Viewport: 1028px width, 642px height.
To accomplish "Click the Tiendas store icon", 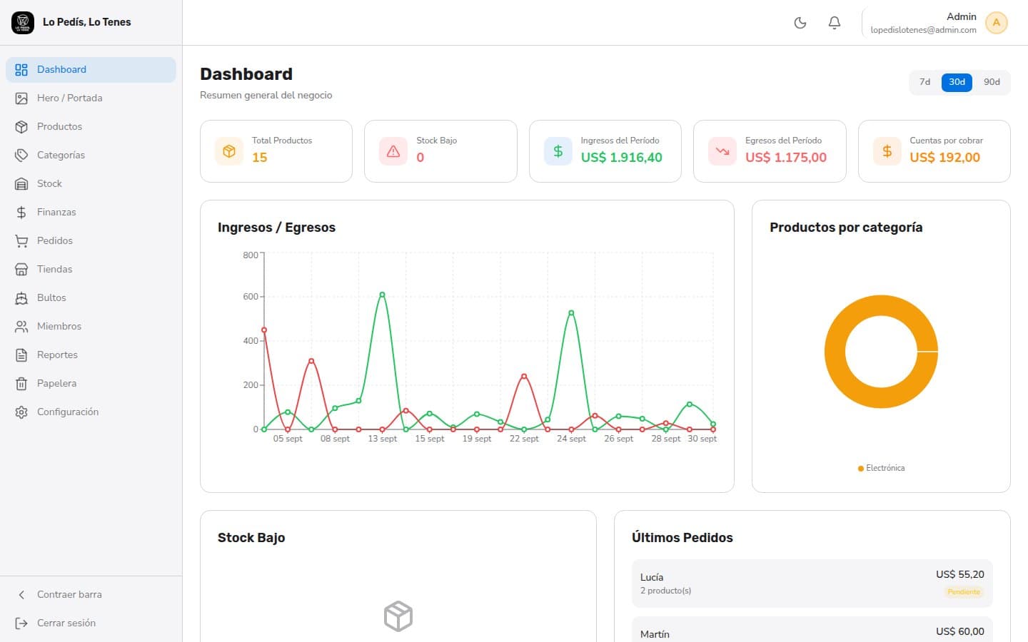I will pos(21,269).
